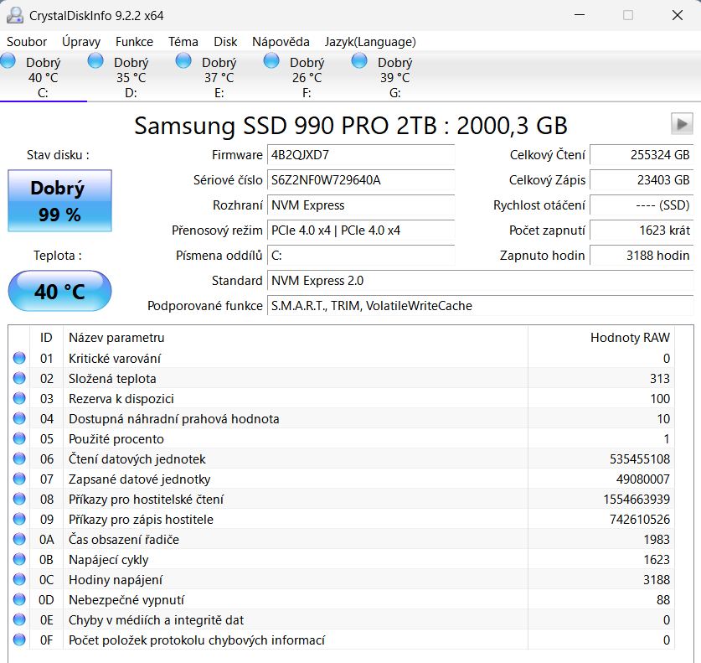Click status orb for Složená teplota row

pyautogui.click(x=19, y=378)
